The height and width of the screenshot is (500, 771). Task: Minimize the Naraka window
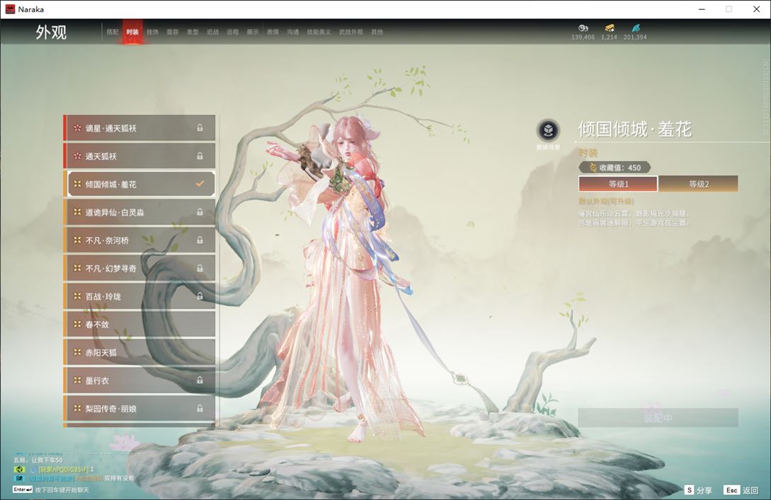point(702,9)
